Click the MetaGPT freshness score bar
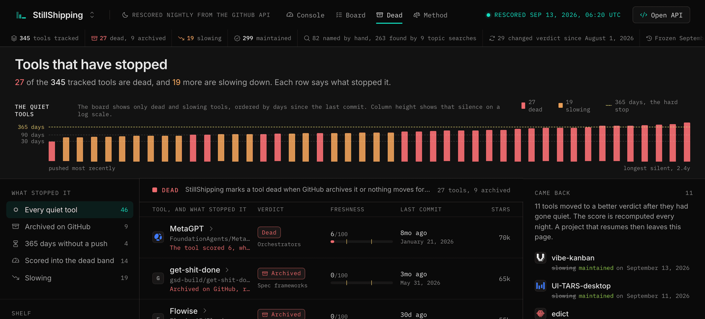Viewport: 705px width, 319px height. pos(362,242)
